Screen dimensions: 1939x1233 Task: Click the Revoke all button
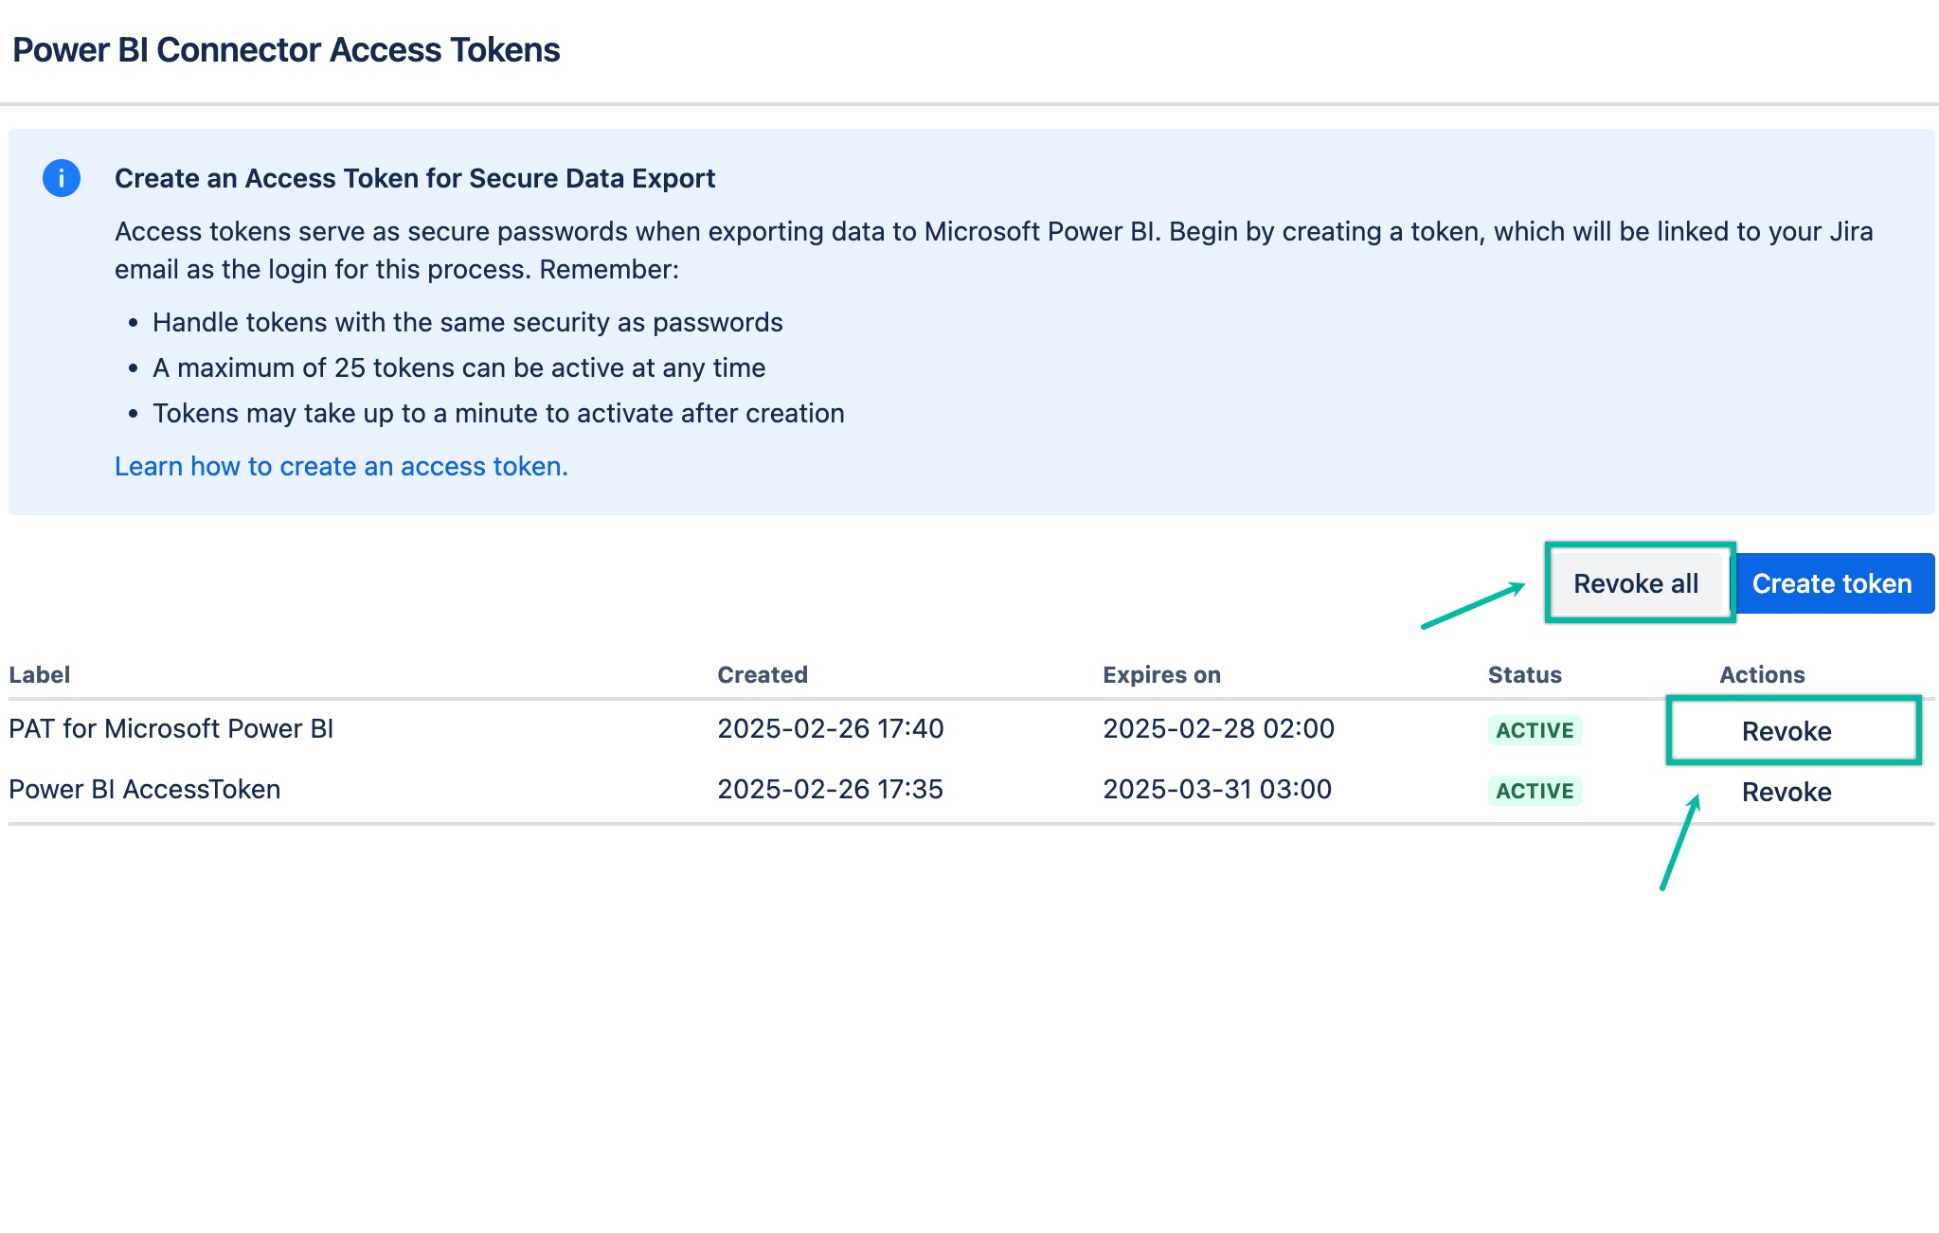1637,583
